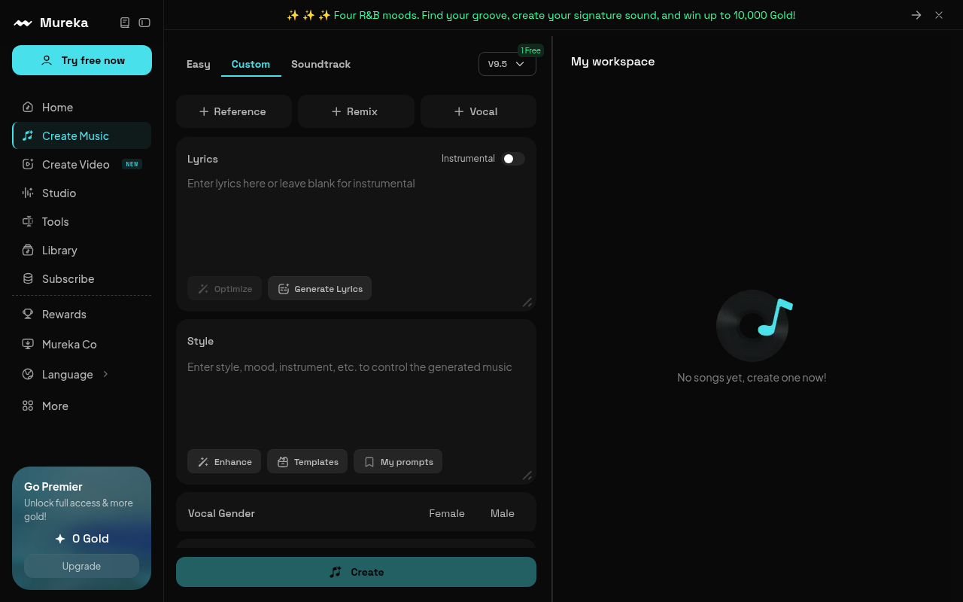Open the Library icon in sidebar
This screenshot has width=963, height=602.
28,250
